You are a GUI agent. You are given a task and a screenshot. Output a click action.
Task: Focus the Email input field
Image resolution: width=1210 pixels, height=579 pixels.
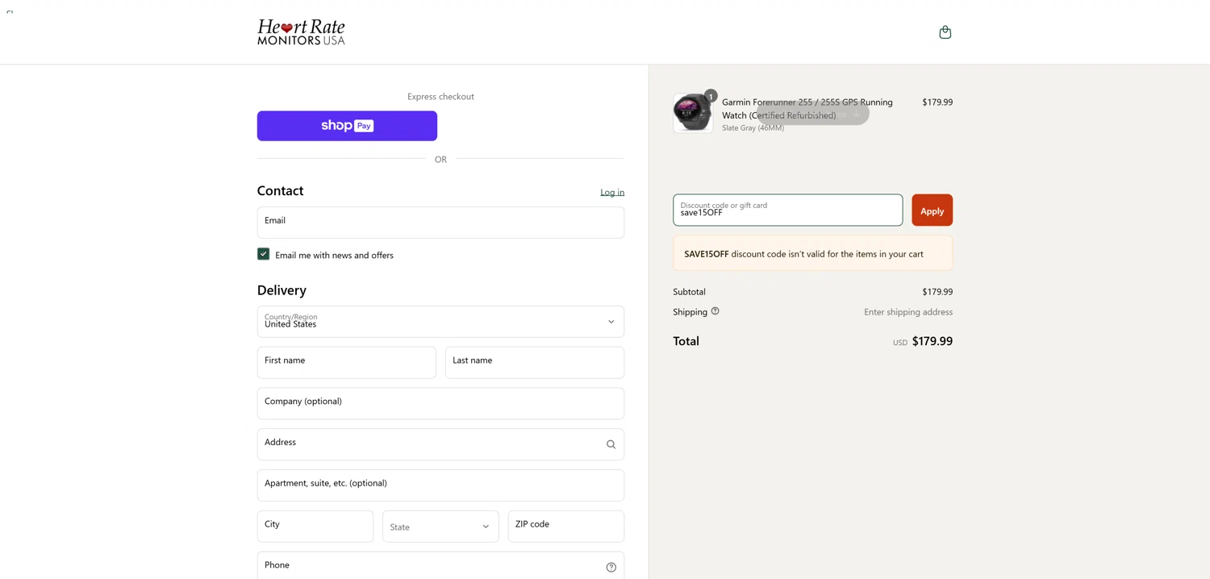pyautogui.click(x=440, y=223)
